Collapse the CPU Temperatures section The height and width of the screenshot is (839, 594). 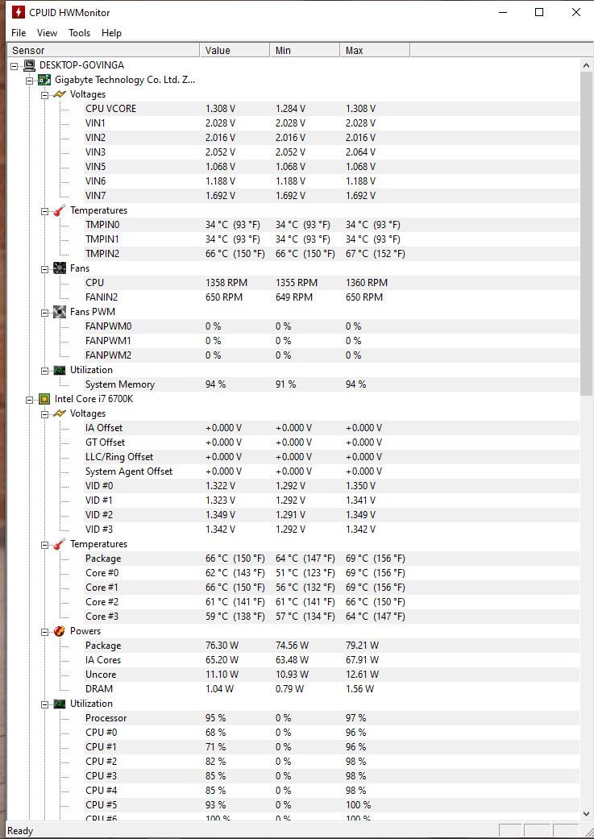(45, 544)
